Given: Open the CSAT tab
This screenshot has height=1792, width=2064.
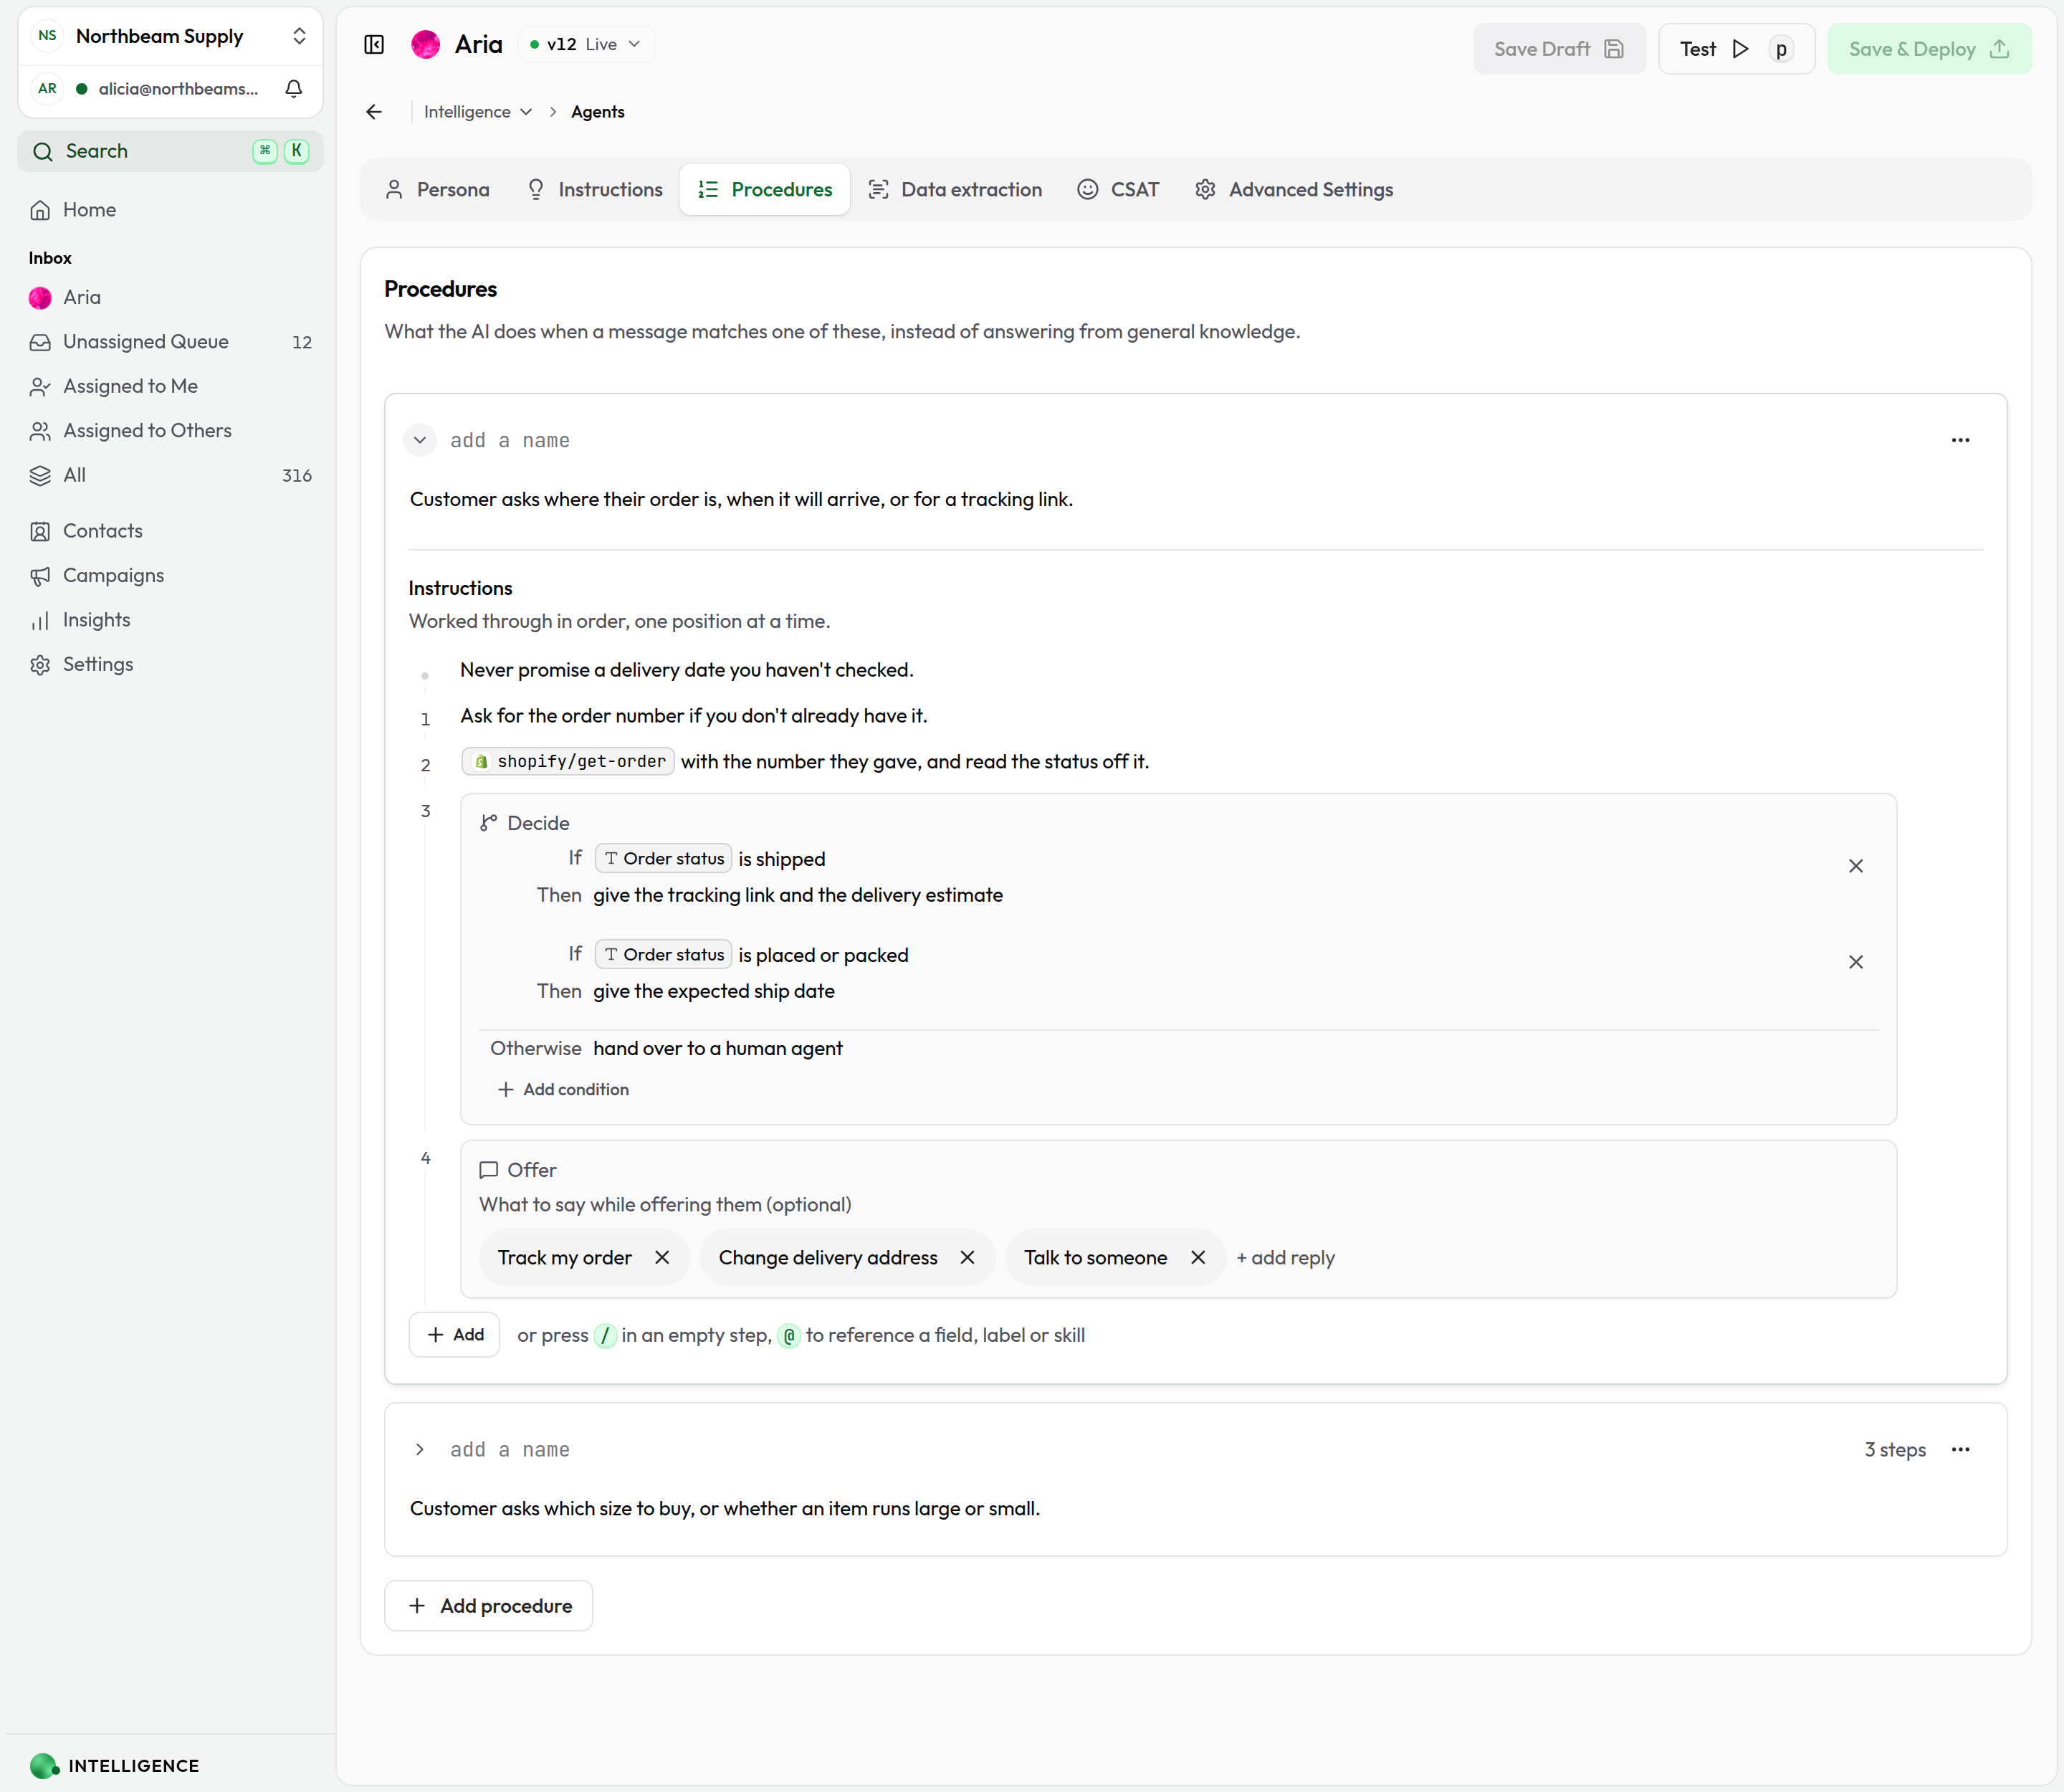Looking at the screenshot, I should point(1118,189).
